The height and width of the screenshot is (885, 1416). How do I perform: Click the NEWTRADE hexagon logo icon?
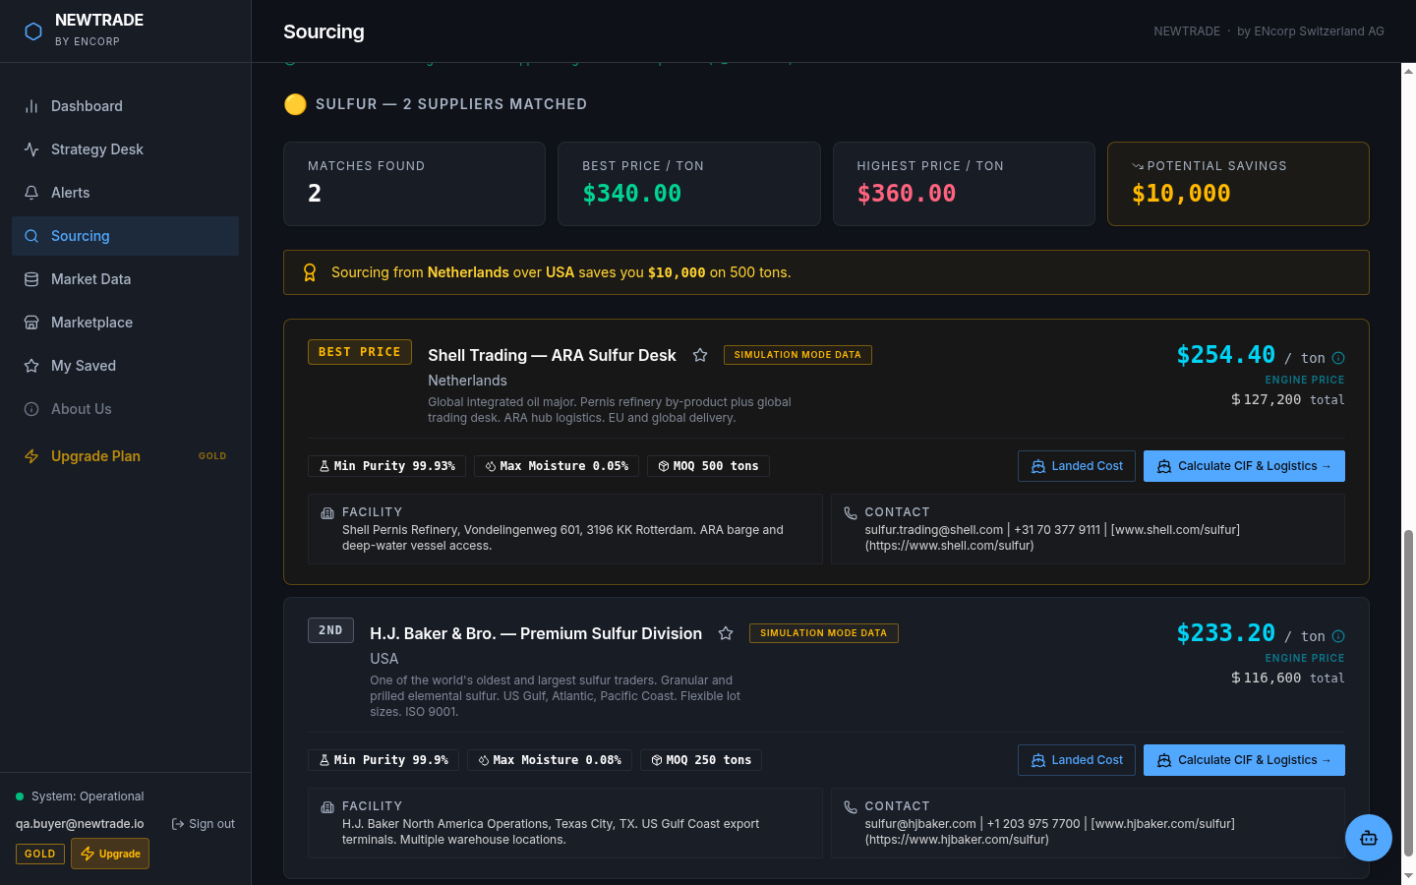pos(33,31)
